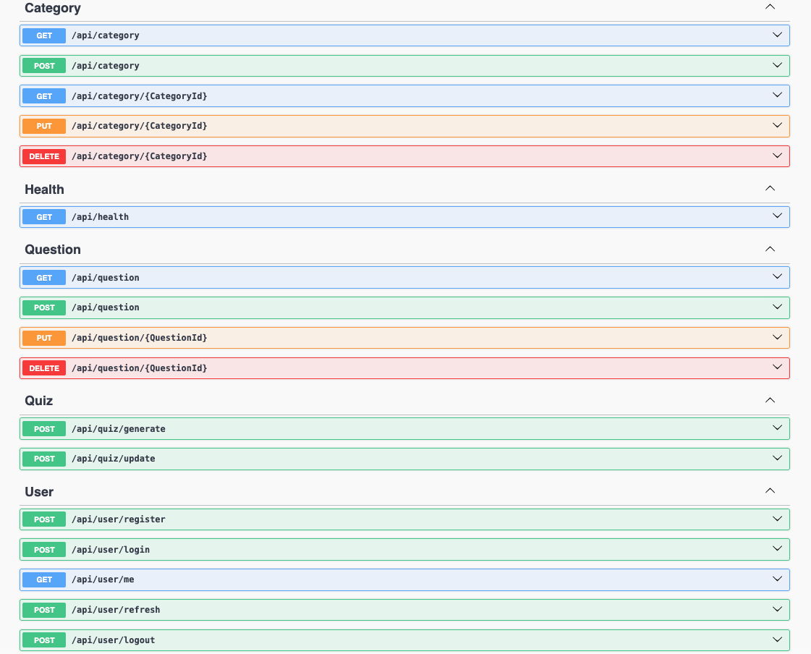This screenshot has height=654, width=811.
Task: Click the GET badge on /api/user/me
Action: tap(43, 579)
